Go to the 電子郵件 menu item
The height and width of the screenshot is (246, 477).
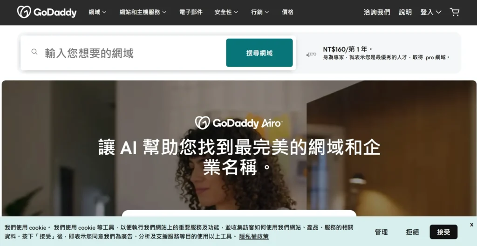(x=191, y=12)
